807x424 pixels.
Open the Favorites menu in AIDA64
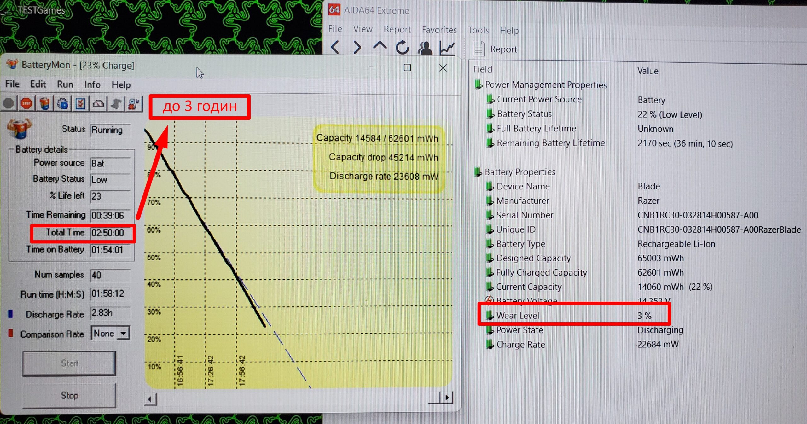pos(439,30)
